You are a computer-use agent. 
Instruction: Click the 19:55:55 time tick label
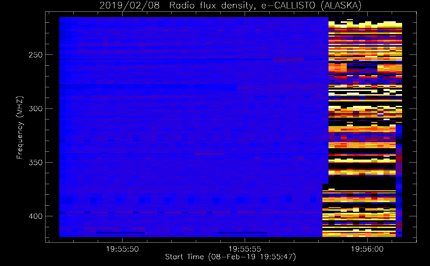(245, 249)
